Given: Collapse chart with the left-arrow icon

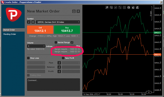Looking at the screenshot, I should point(78,11).
